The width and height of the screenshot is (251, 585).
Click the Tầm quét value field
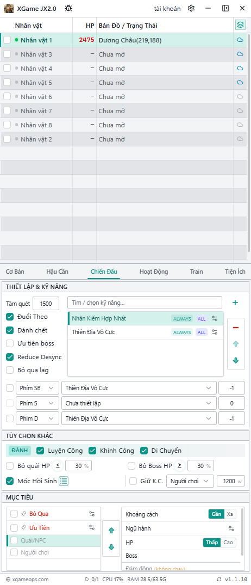pyautogui.click(x=46, y=303)
